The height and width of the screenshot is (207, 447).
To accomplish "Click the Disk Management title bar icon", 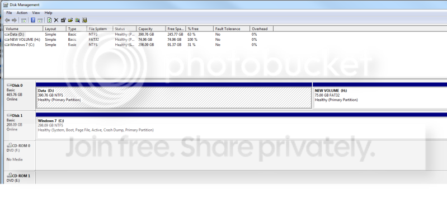I will [x=6, y=5].
